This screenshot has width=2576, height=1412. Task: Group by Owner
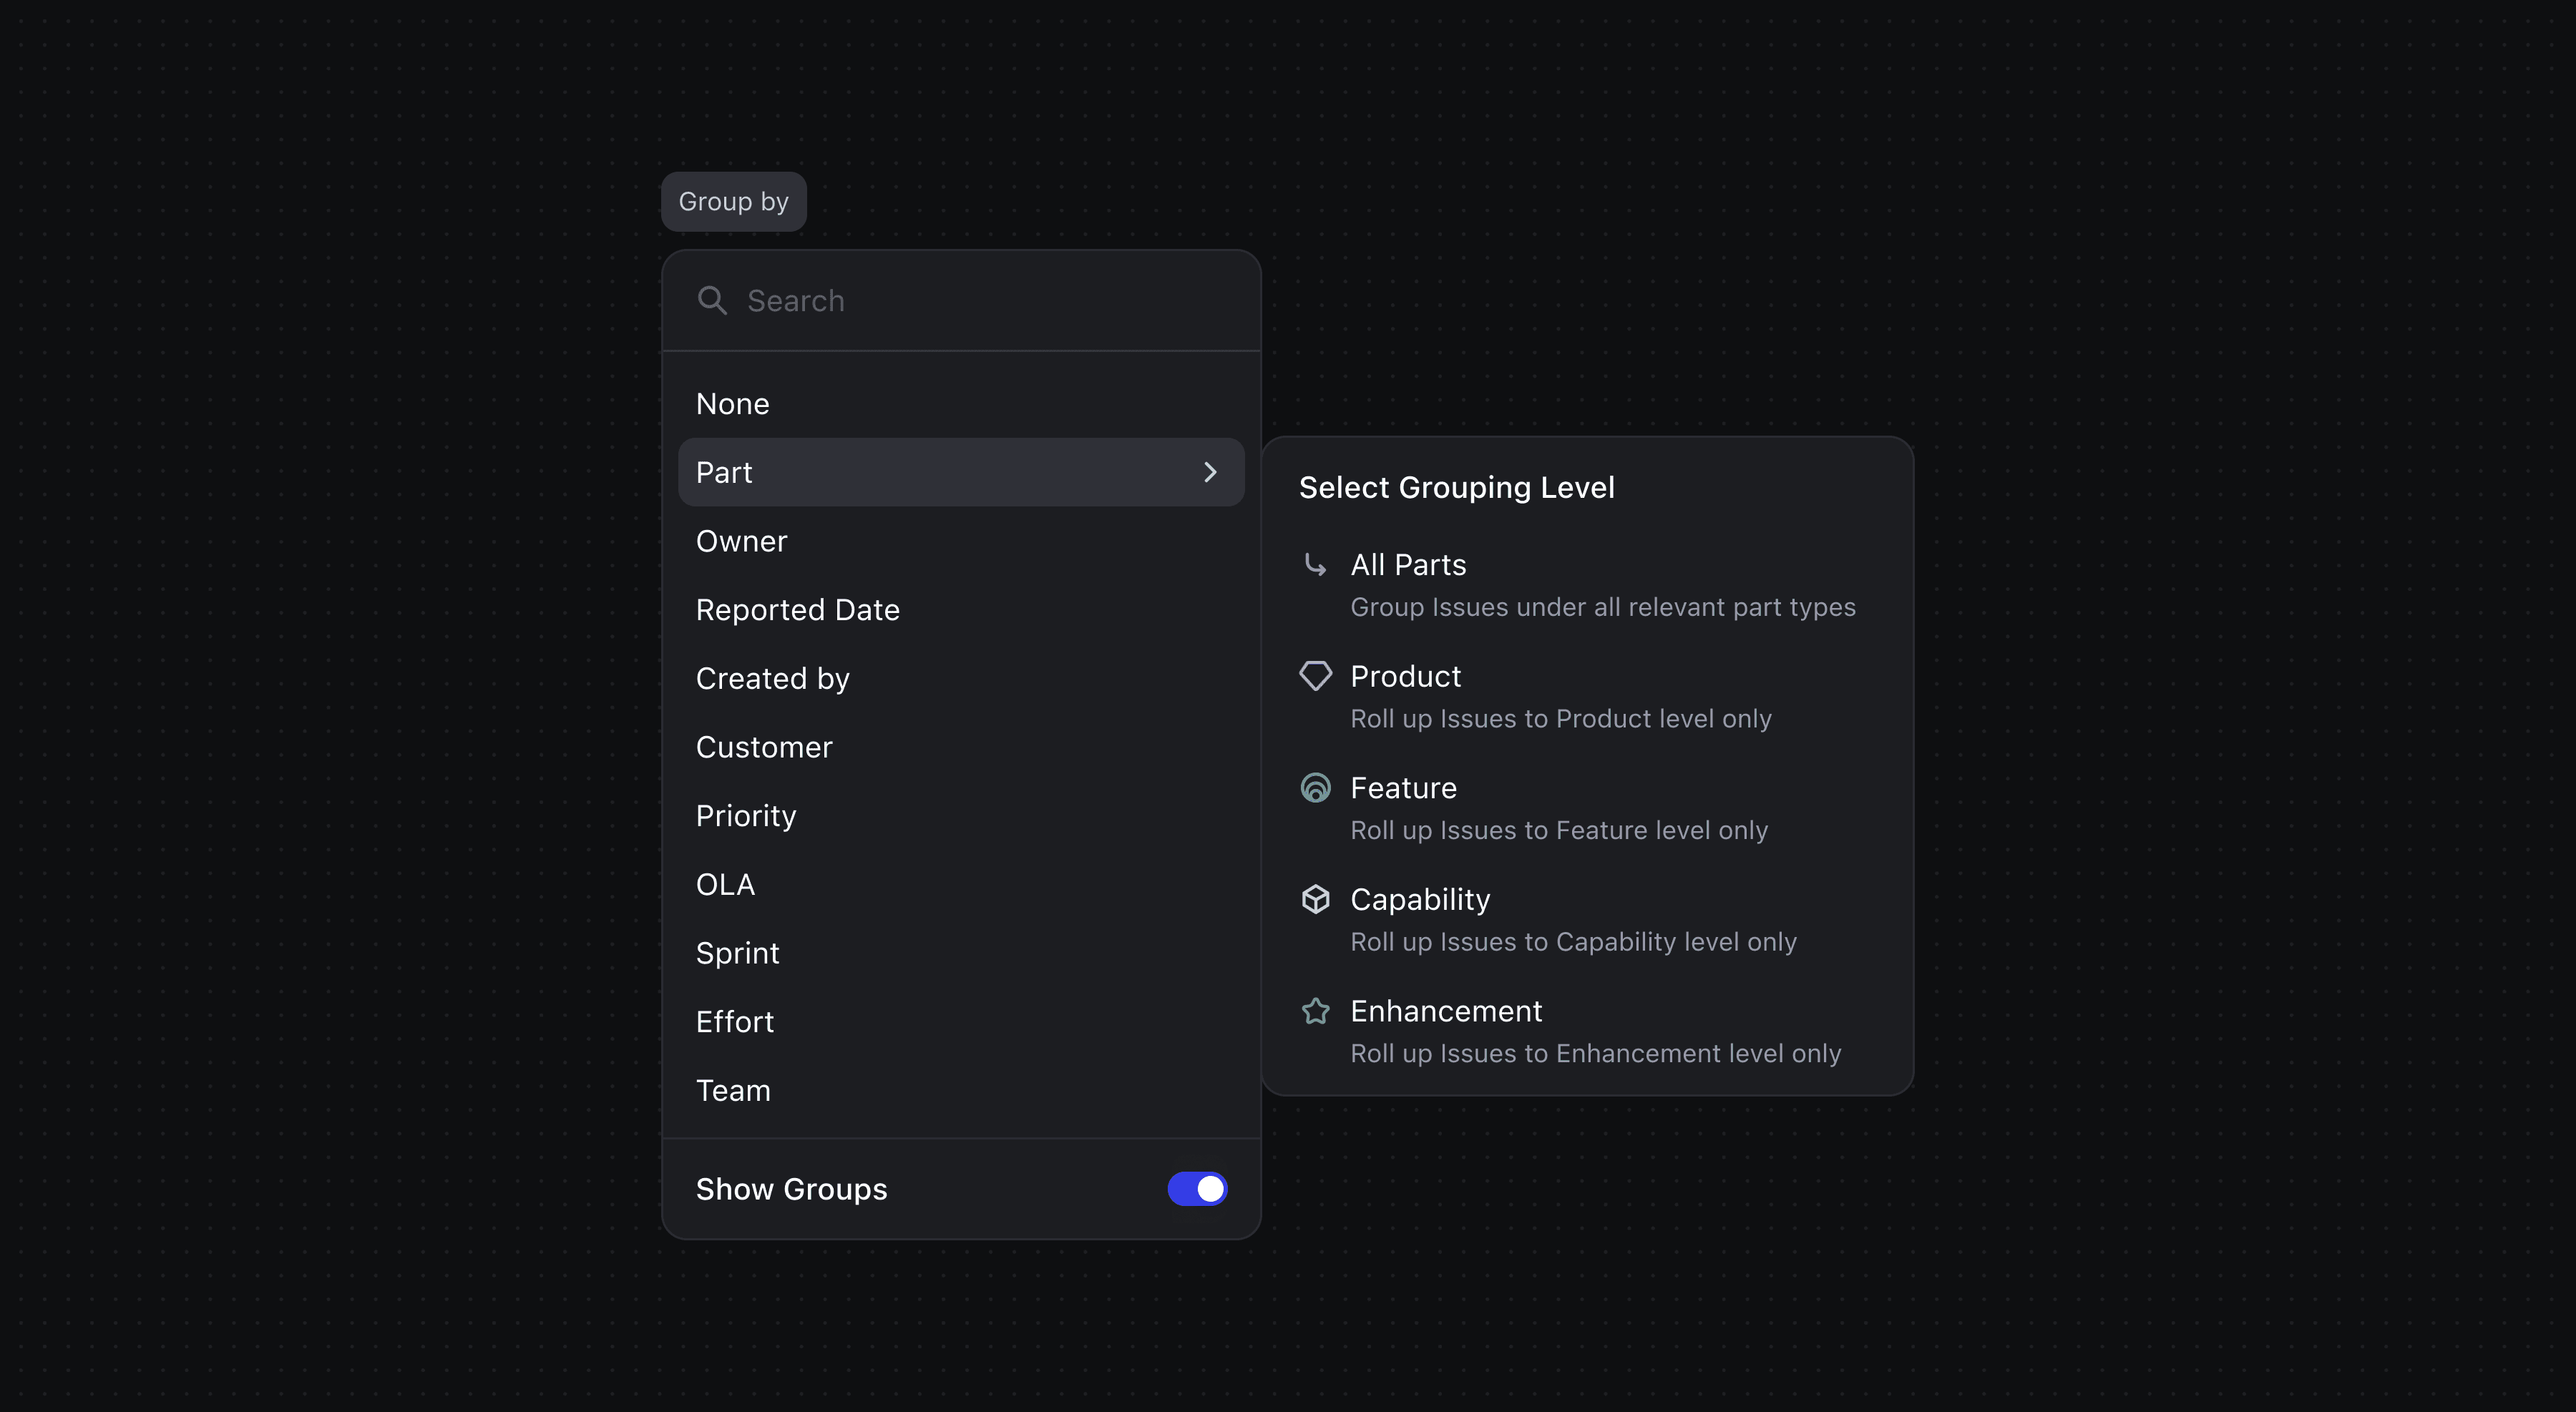tap(741, 541)
